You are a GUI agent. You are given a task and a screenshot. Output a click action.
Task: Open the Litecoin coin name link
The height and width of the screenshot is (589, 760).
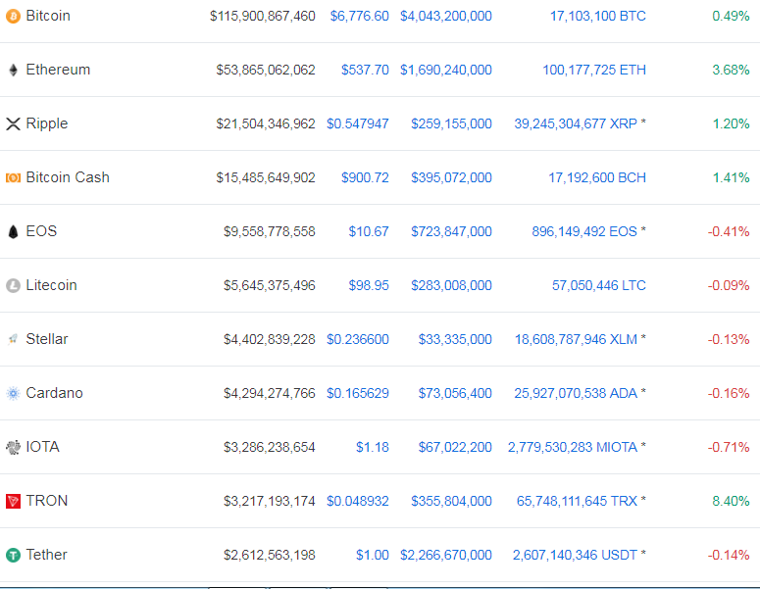pos(51,285)
